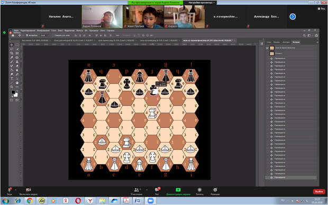
Task: Select the Zoom magnifier tool
Action: pyautogui.click(x=12, y=87)
